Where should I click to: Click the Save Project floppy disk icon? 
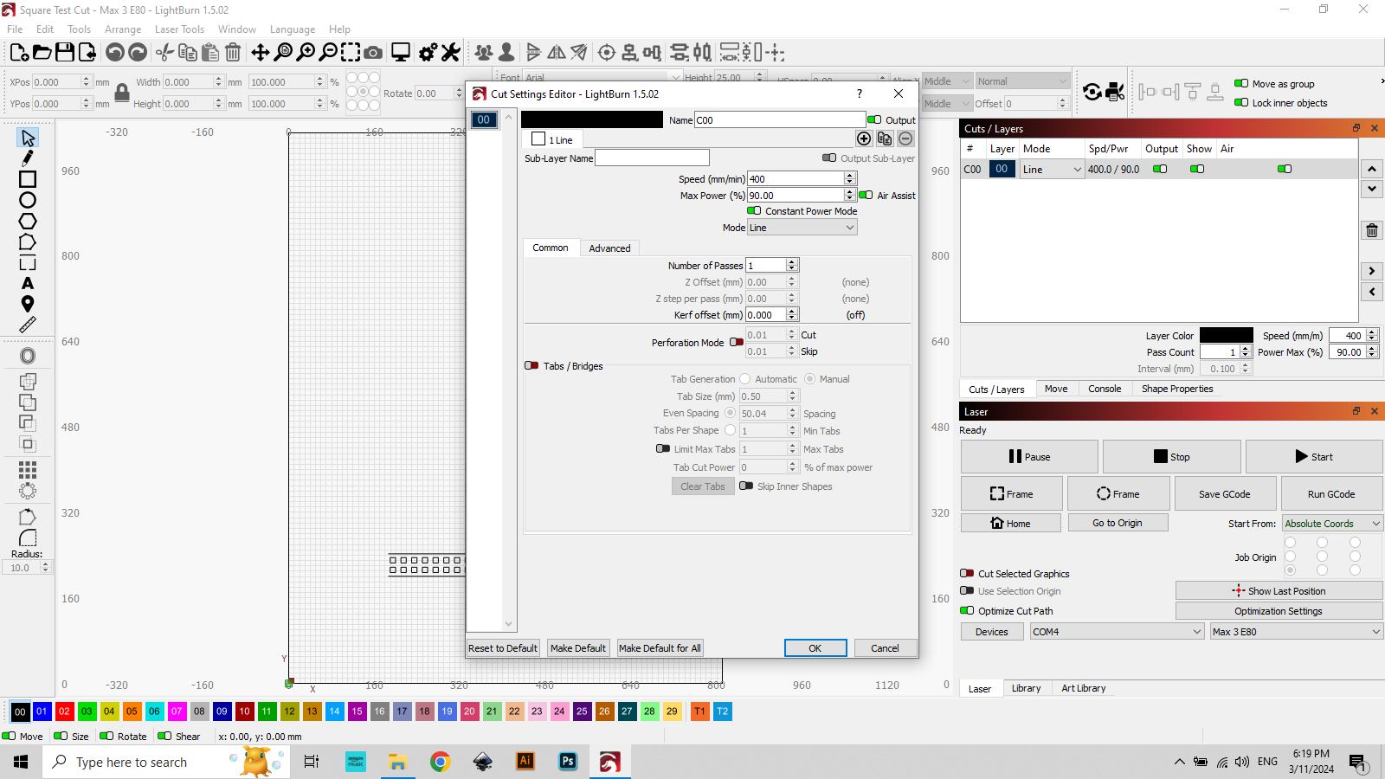pyautogui.click(x=65, y=53)
